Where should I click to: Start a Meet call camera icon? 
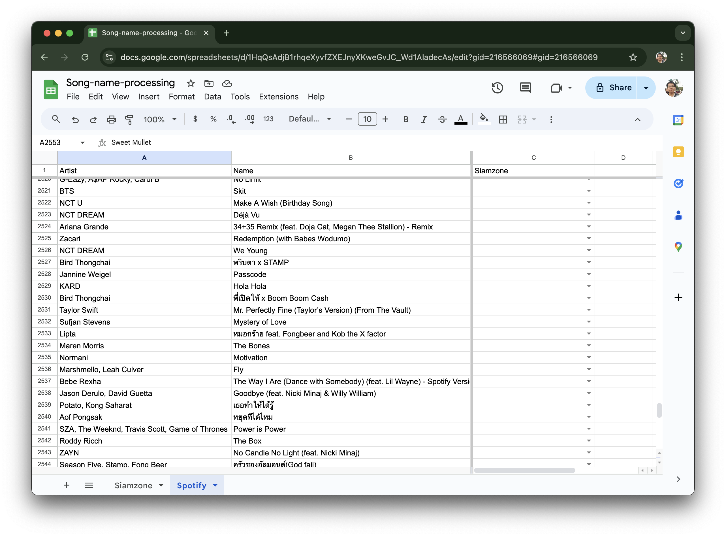(x=556, y=88)
